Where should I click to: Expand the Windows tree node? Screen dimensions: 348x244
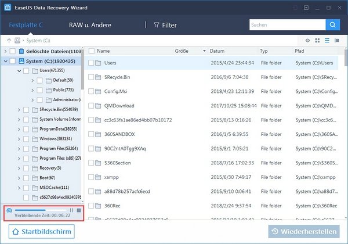pos(19,139)
